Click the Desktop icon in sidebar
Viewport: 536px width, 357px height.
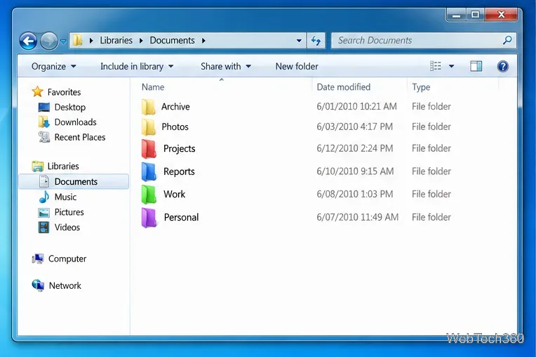43,108
